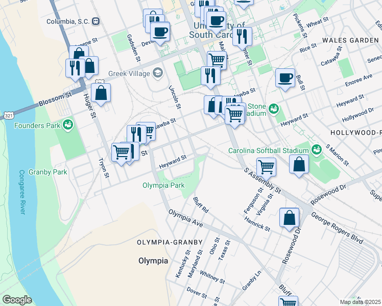Image resolution: width=382 pixels, height=306 pixels.
Task: Click the shopping bag marker below Carolina Softball Stadium
Action: 299,165
